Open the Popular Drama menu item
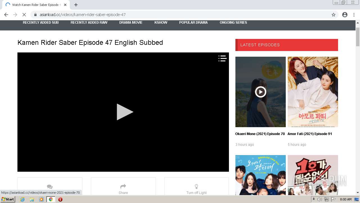360x203 pixels. point(193,23)
